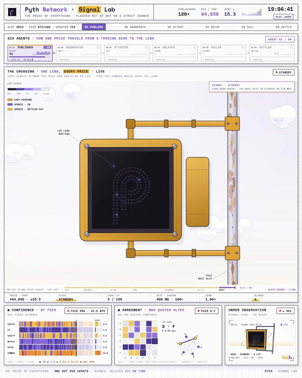The image size is (302, 378).
Task: Open the AG-04 RELAYER agent card
Action: 175,53
